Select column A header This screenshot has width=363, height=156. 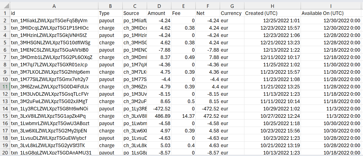click(x=54, y=6)
